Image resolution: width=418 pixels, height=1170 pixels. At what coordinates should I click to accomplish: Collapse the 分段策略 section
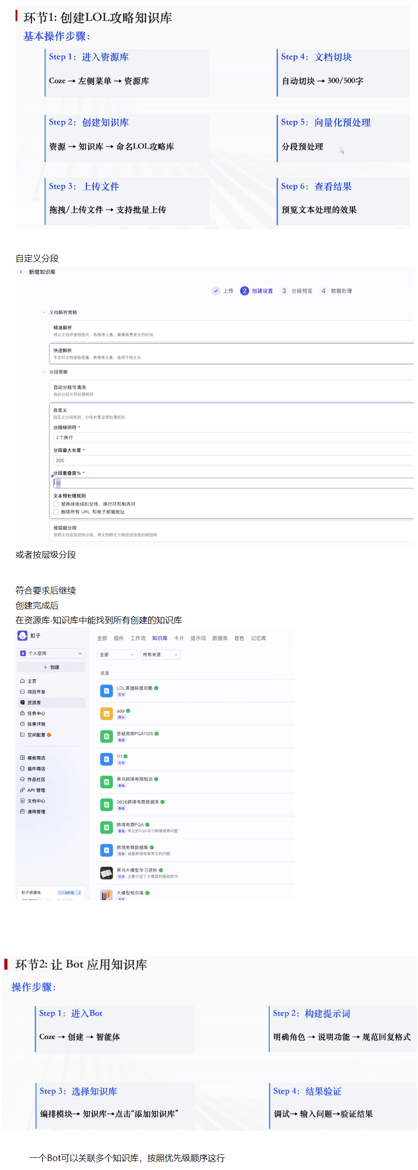pyautogui.click(x=44, y=372)
